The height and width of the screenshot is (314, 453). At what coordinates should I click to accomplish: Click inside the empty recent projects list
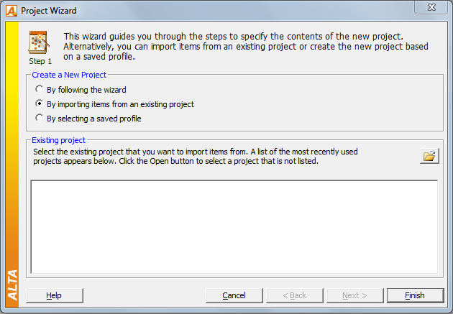(x=234, y=227)
